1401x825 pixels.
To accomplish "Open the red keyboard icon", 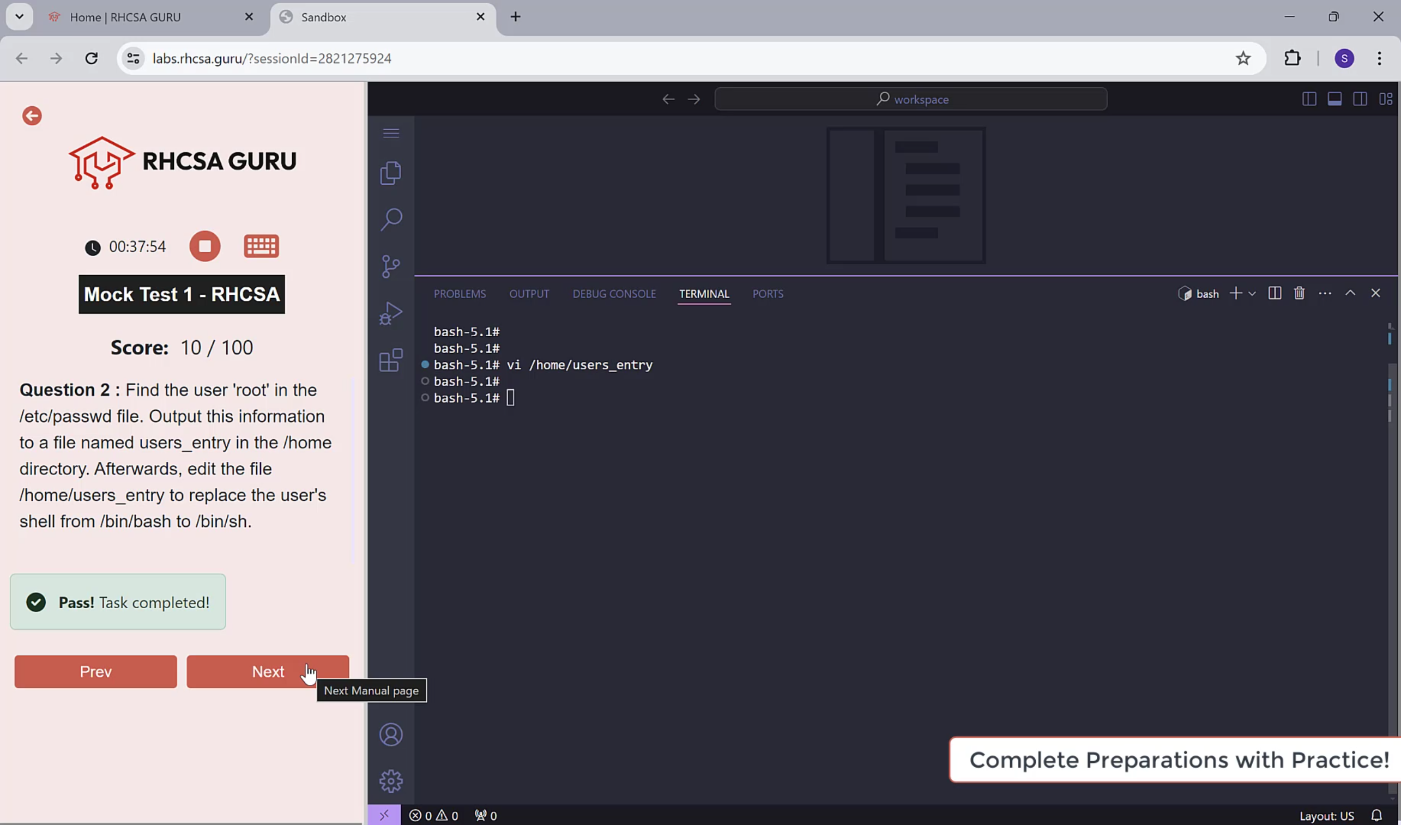I will coord(261,246).
